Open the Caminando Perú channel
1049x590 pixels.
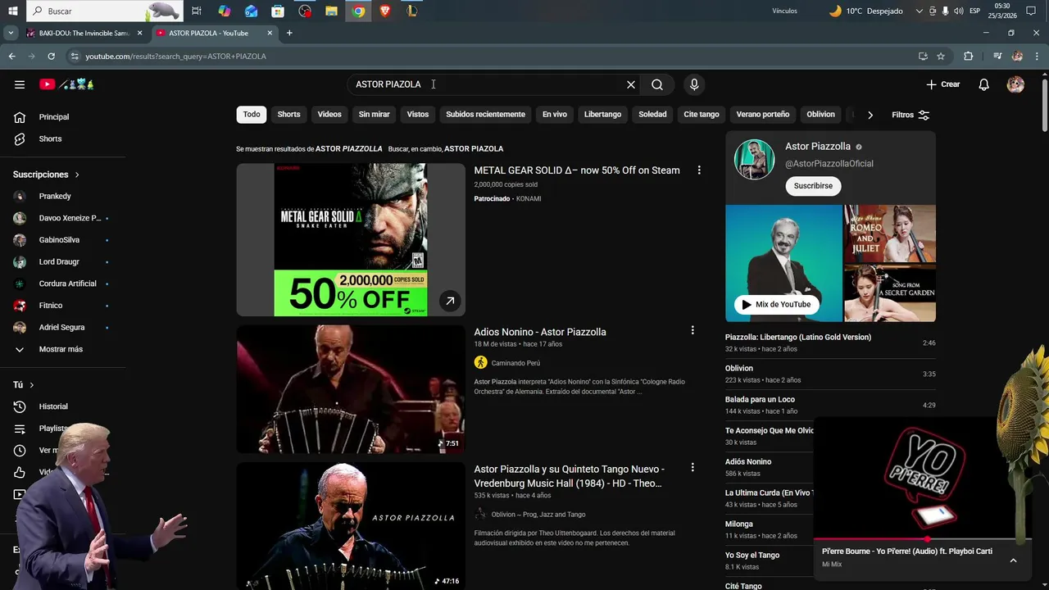(x=515, y=363)
